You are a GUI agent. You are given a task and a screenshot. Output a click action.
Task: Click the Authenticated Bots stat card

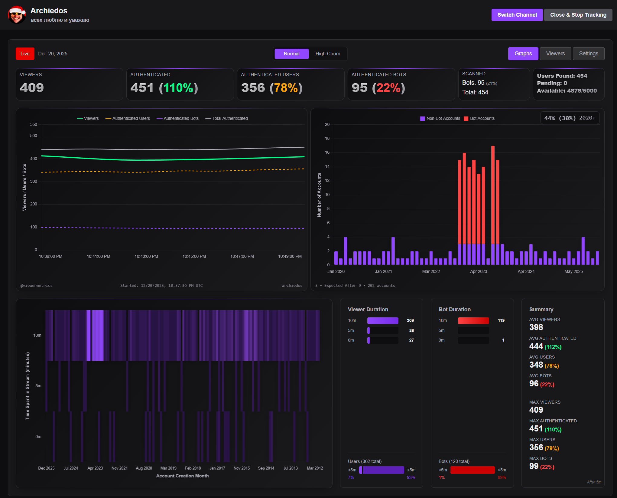[x=401, y=84]
